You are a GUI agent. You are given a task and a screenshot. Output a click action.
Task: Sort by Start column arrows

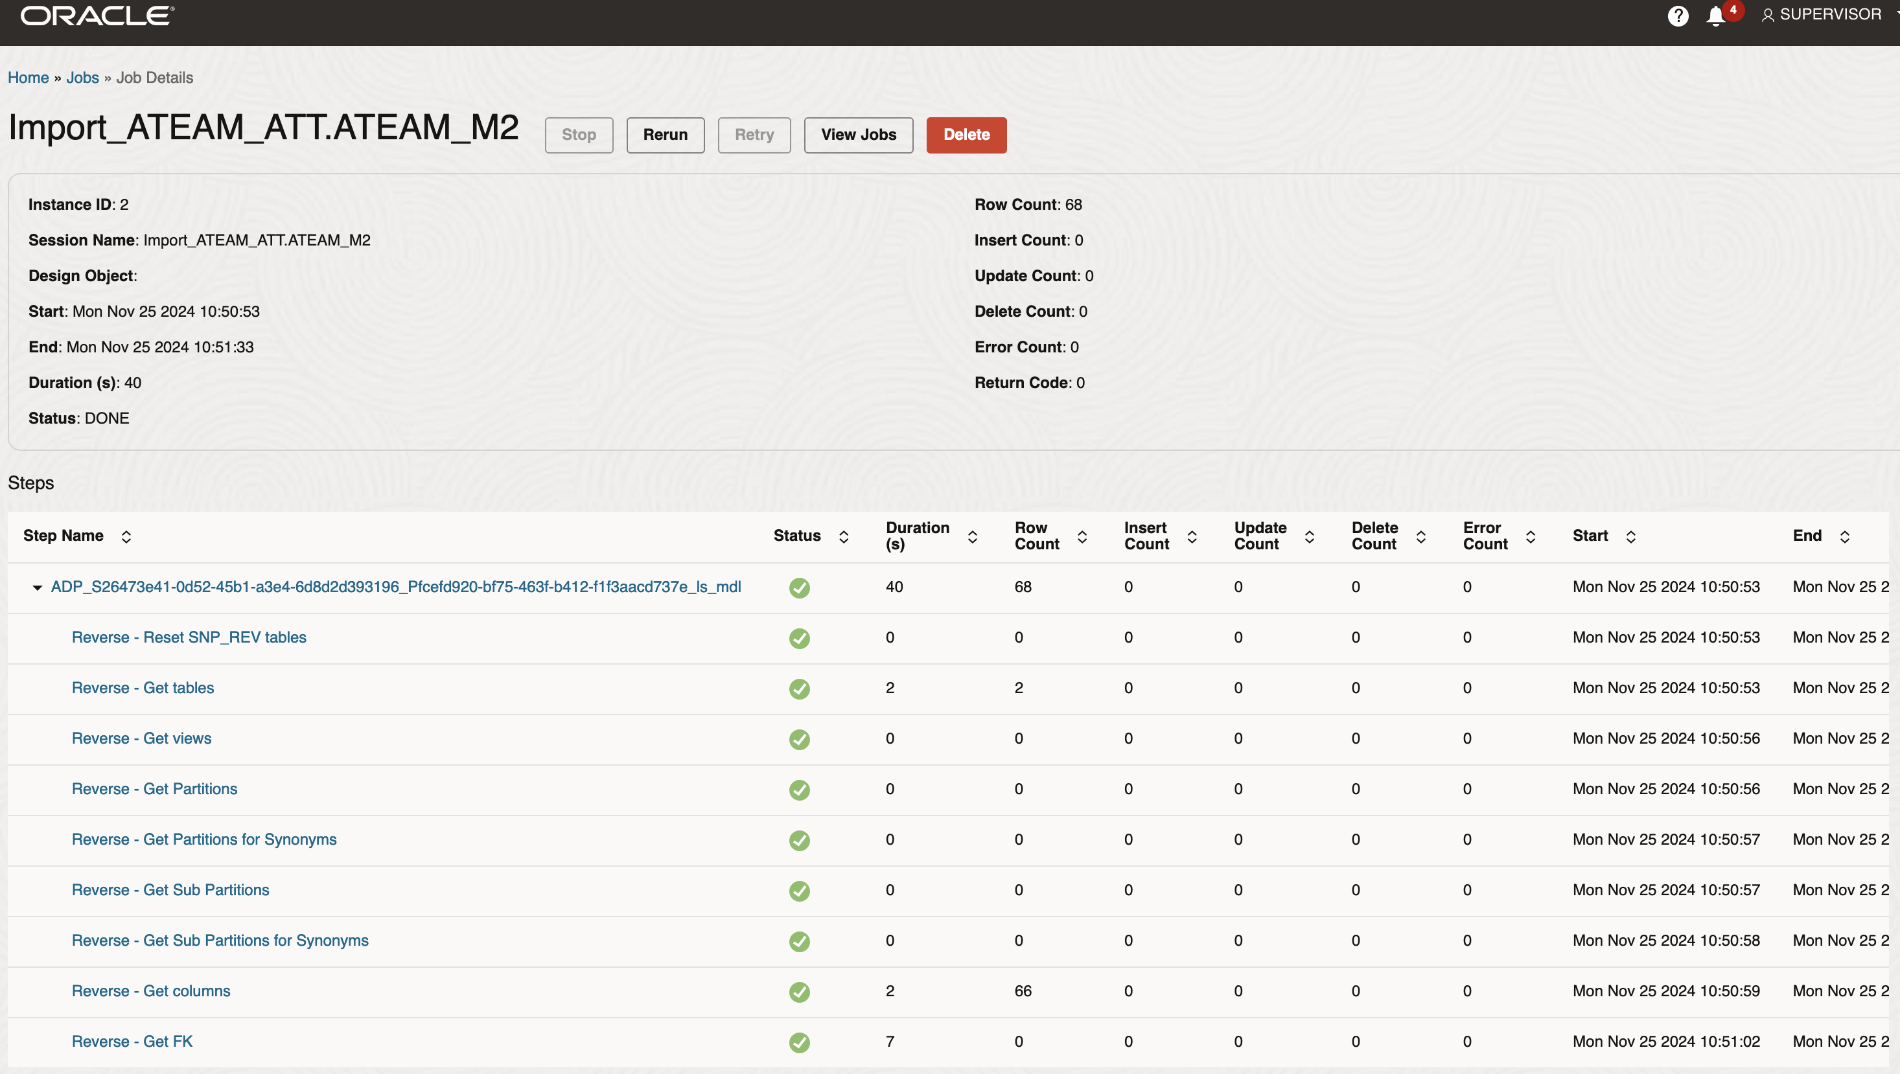[x=1630, y=536]
